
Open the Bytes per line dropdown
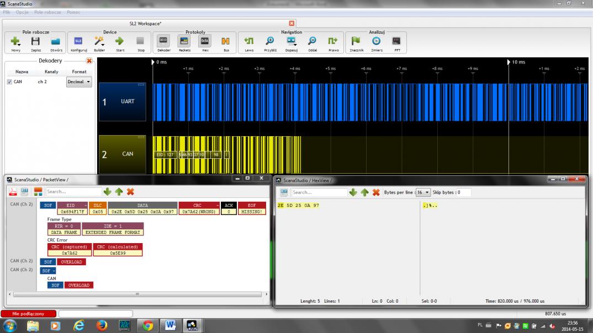pyautogui.click(x=423, y=192)
